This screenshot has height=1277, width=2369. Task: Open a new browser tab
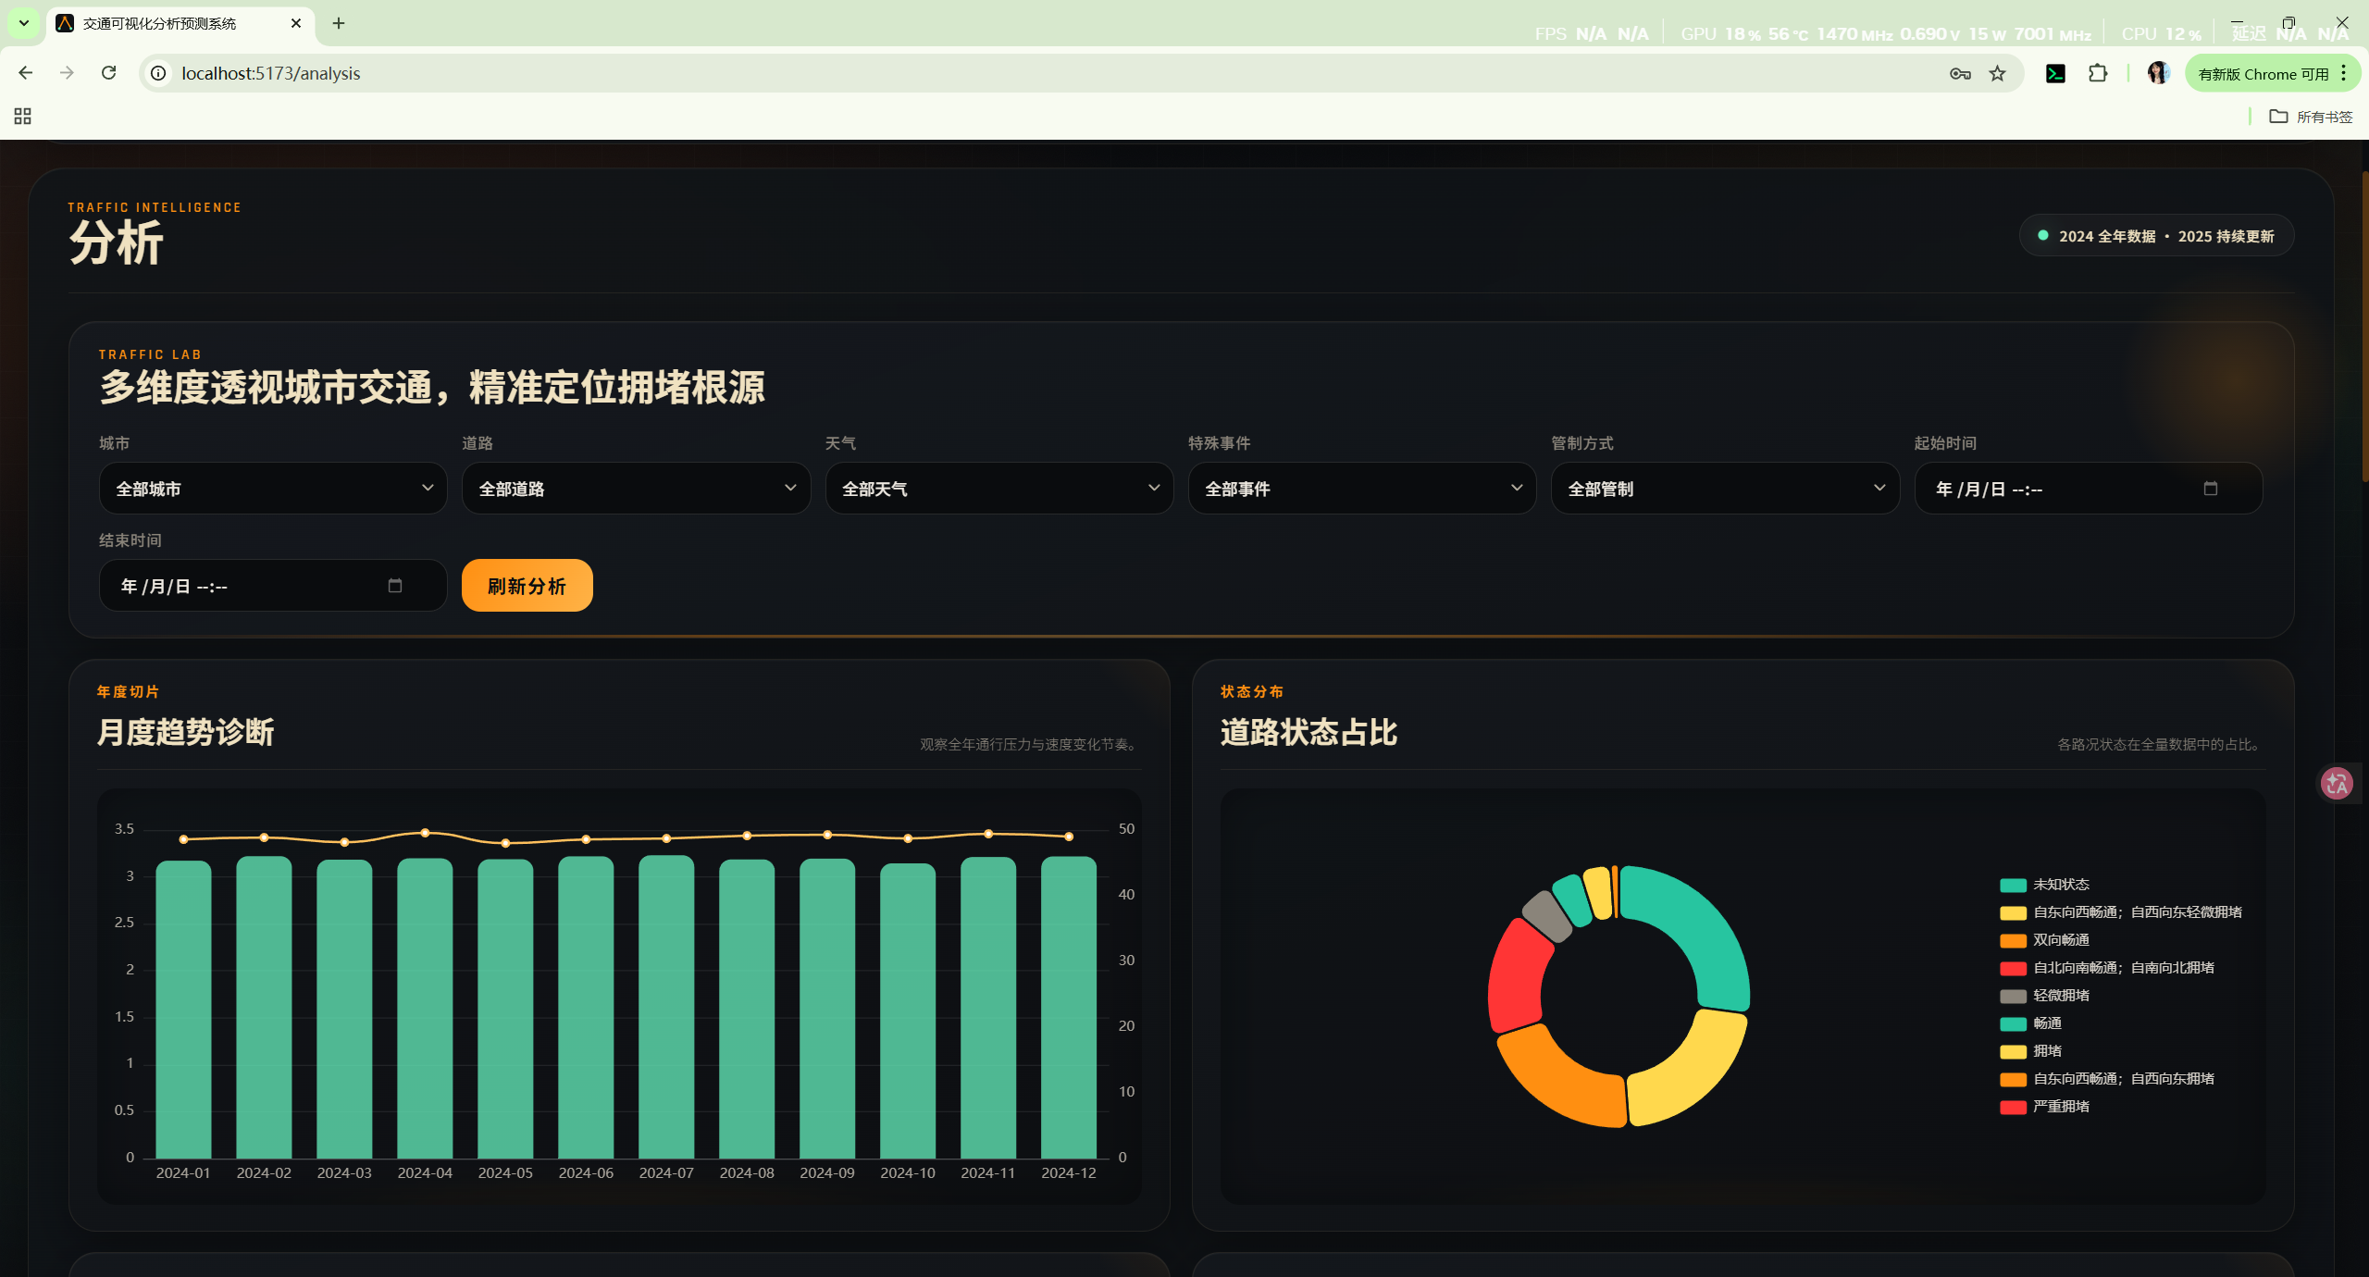click(339, 23)
